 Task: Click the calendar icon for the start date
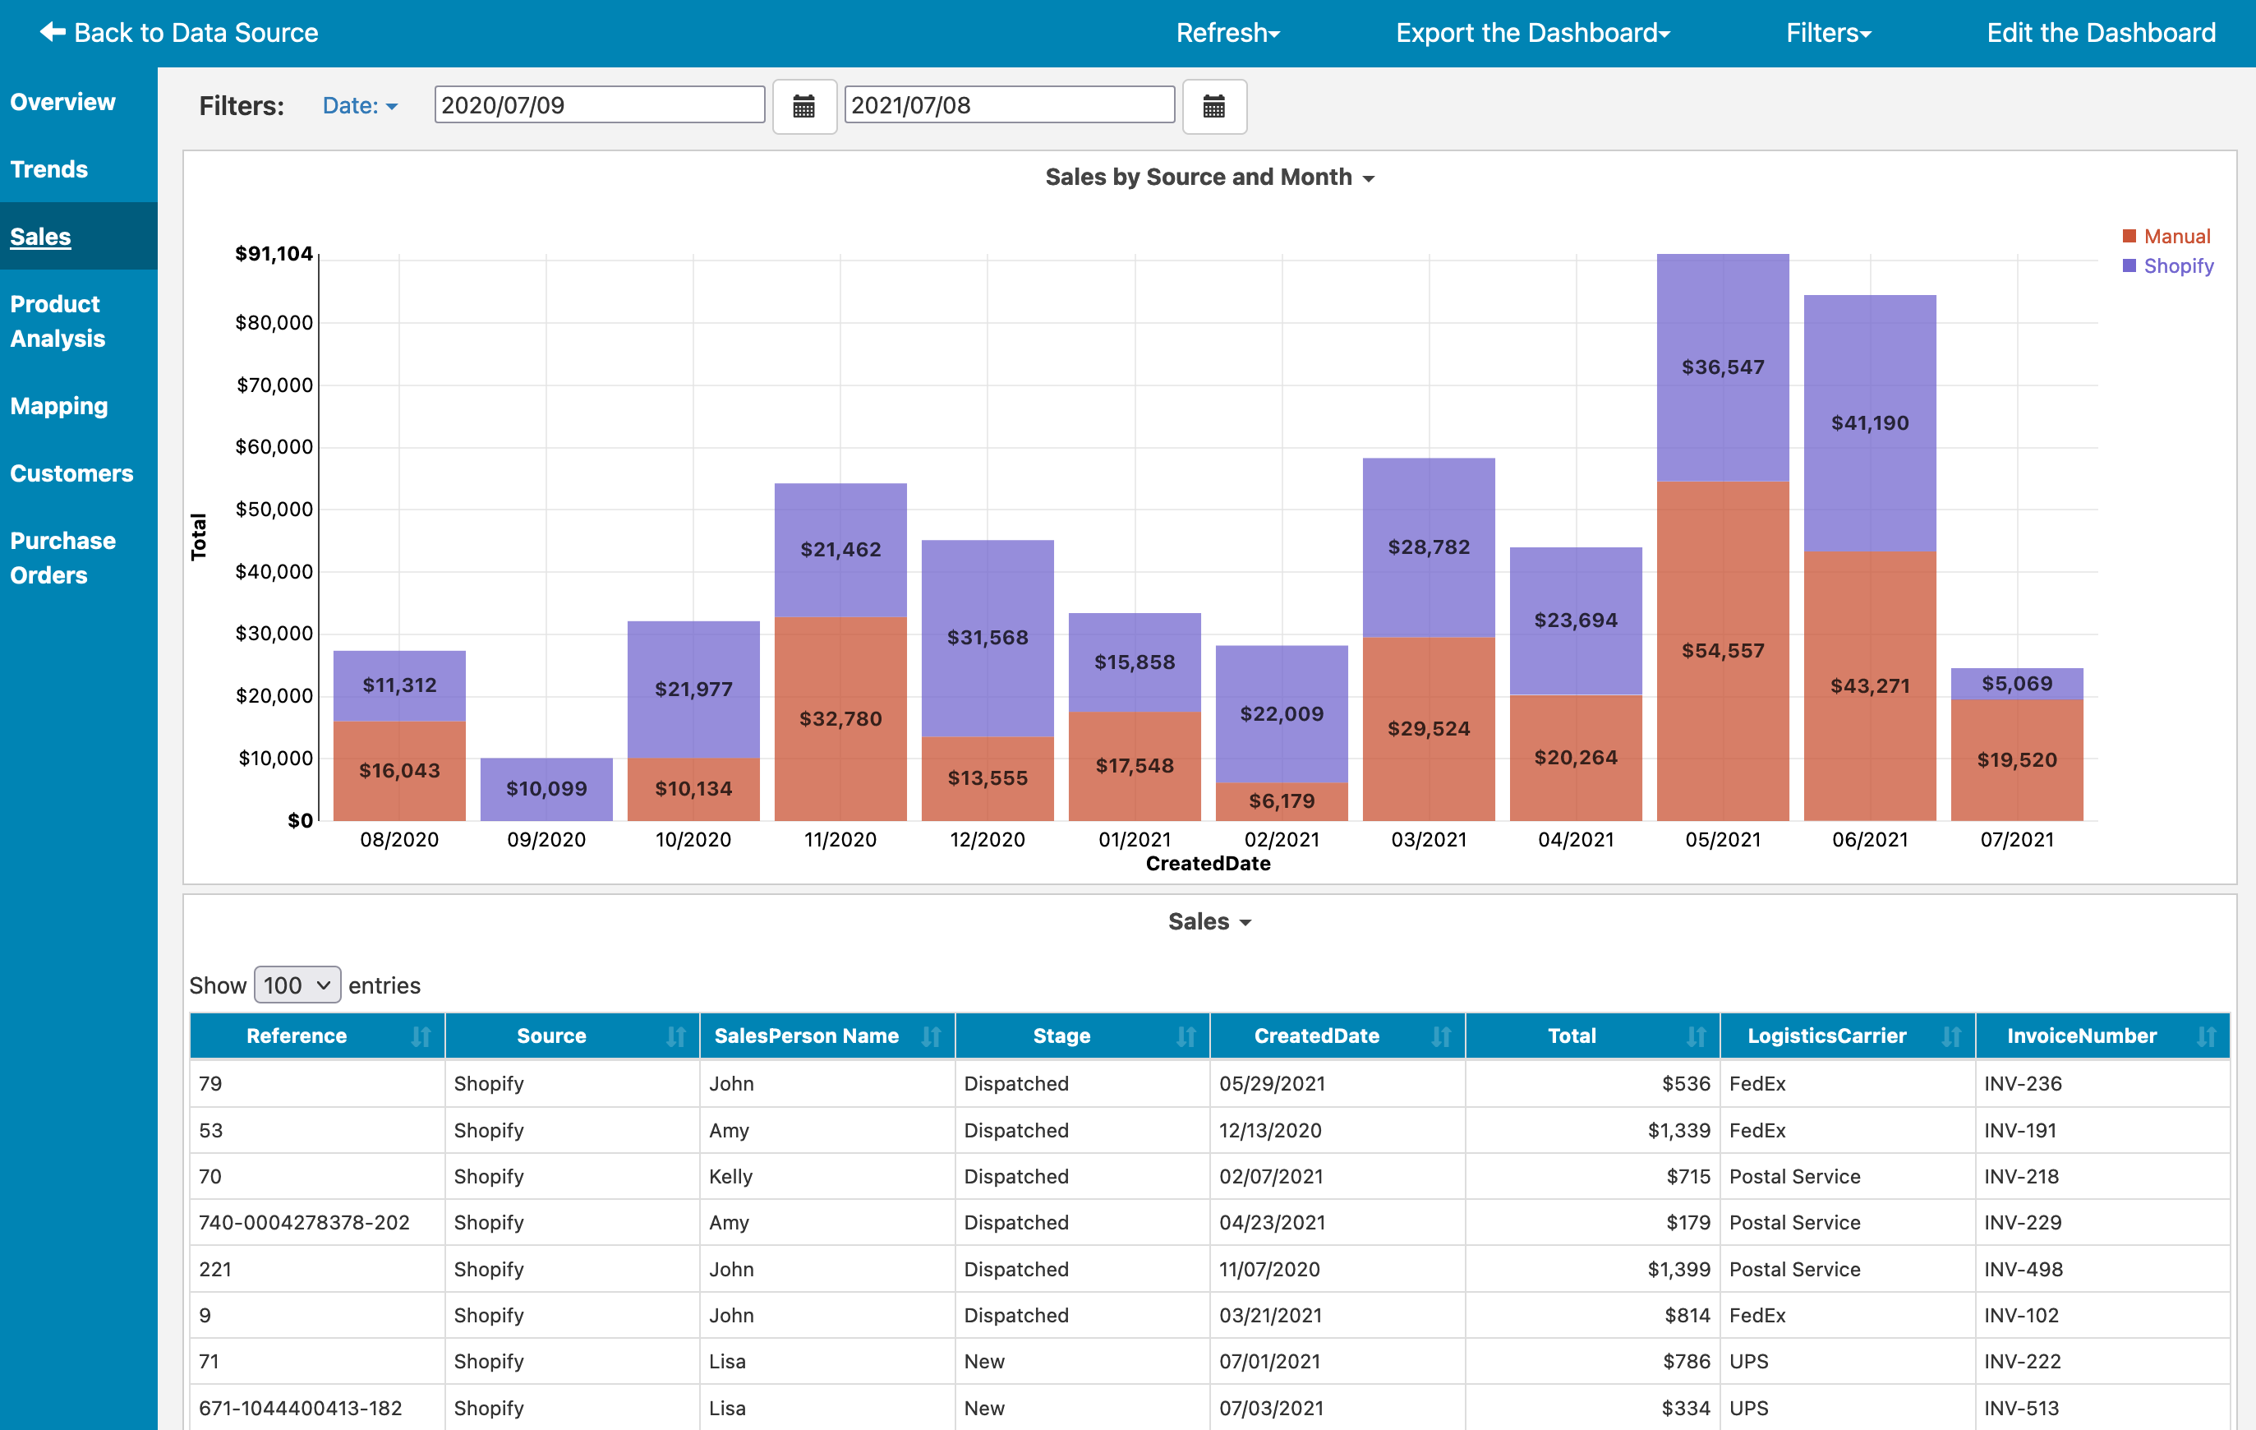tap(803, 106)
